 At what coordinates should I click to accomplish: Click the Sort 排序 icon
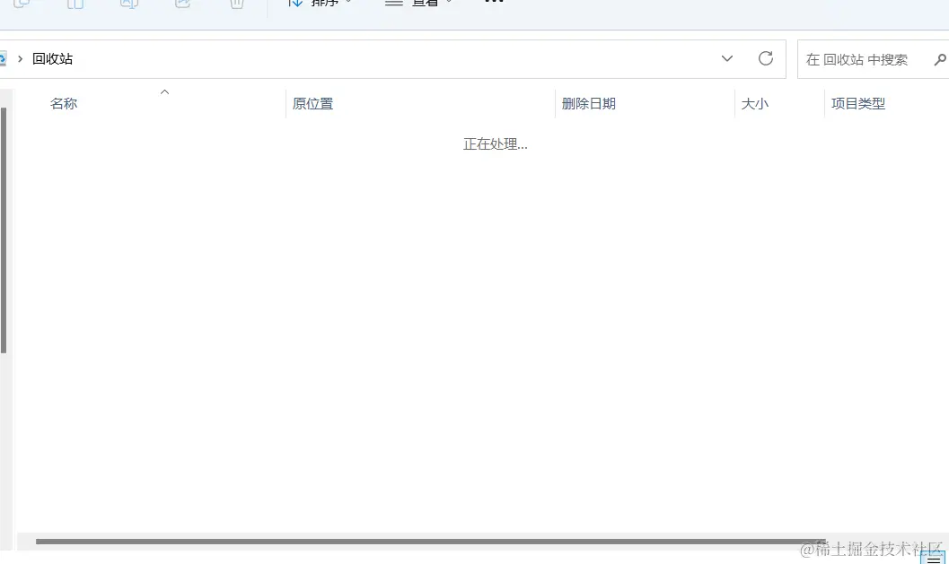[x=296, y=3]
